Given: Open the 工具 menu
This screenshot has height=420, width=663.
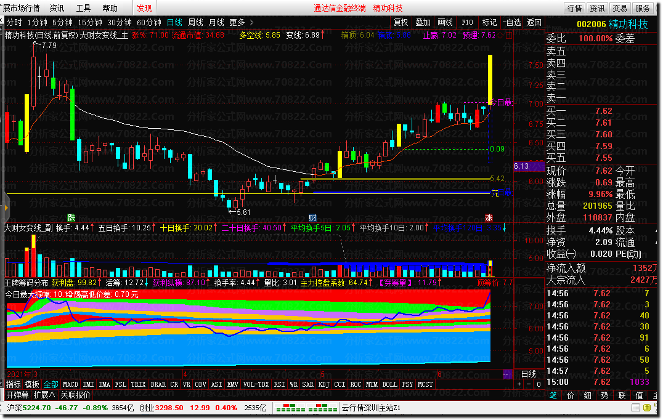Looking at the screenshot, I should pyautogui.click(x=83, y=8).
